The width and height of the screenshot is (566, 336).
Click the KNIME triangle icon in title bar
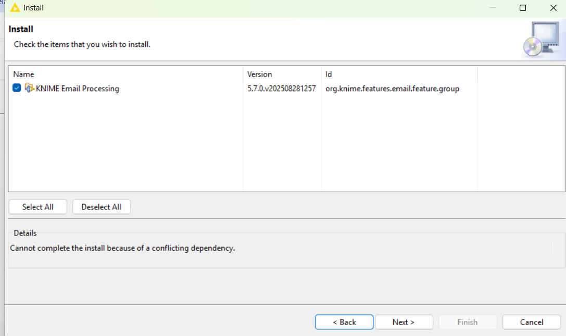coord(15,8)
